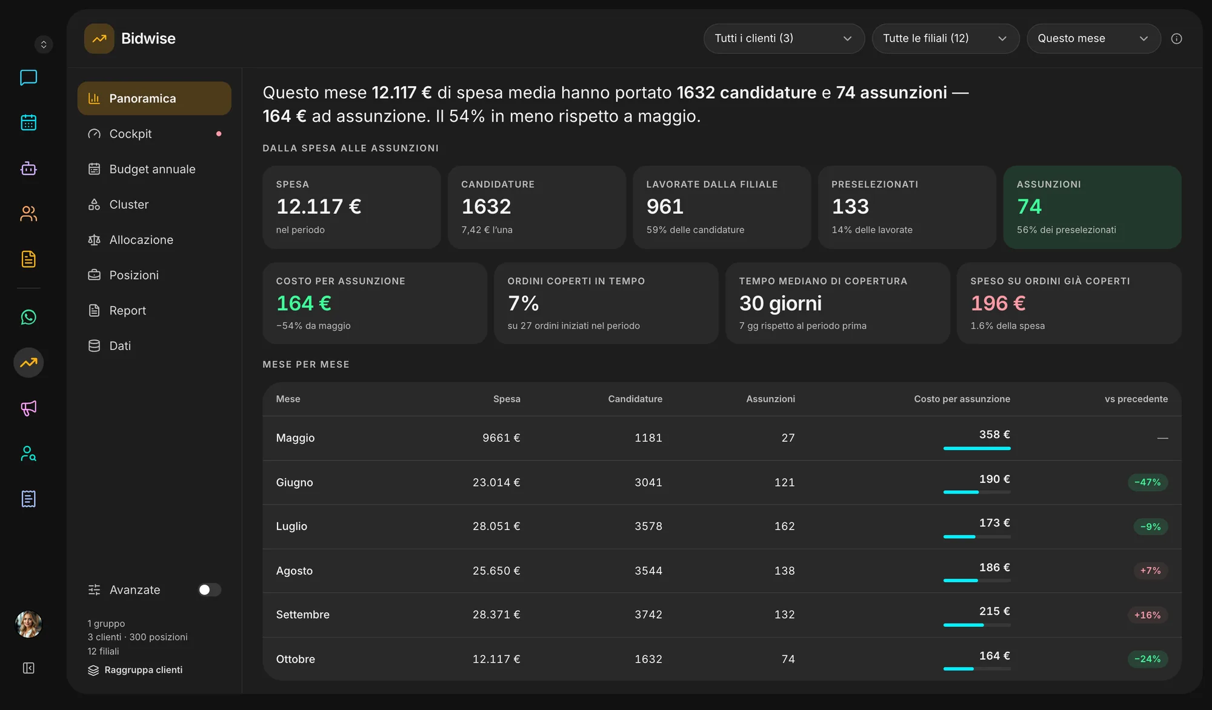Image resolution: width=1212 pixels, height=710 pixels.
Task: Open the calendar icon in the rail
Action: pyautogui.click(x=28, y=123)
